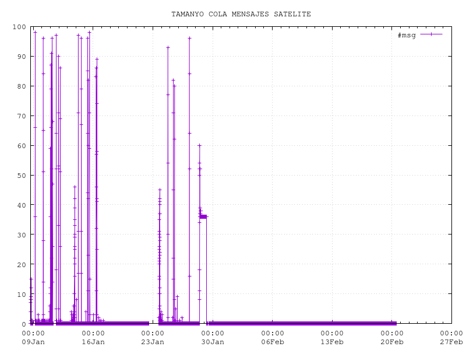Click the chart title TAMANYO COLA MENSAJES SATELITE
Screen dimensions: 466x350
(x=241, y=14)
